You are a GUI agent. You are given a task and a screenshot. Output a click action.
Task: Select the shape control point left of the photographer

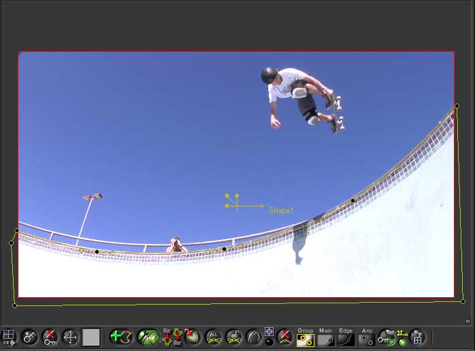pos(97,251)
